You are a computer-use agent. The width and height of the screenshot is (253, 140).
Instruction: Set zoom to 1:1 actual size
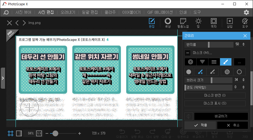(39, 133)
